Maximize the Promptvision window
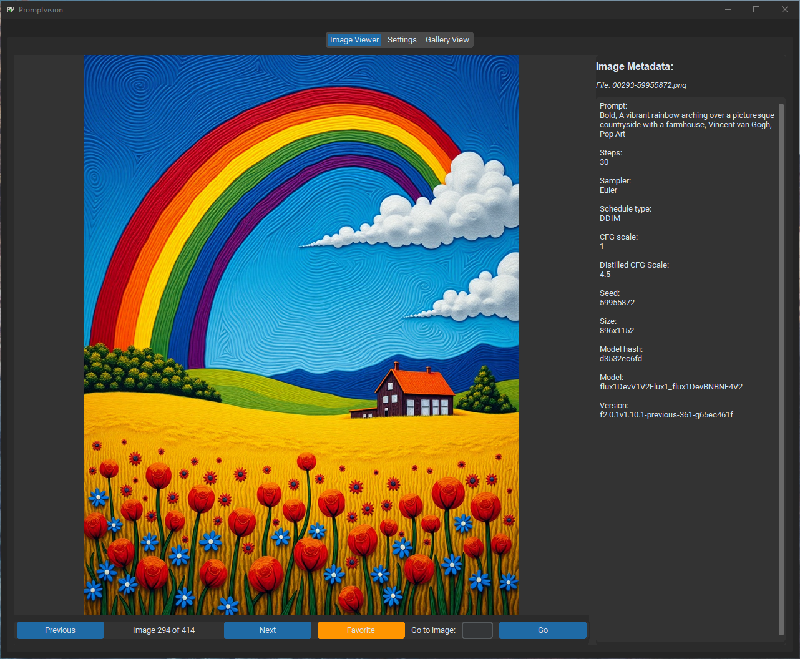800x659 pixels. coord(756,10)
